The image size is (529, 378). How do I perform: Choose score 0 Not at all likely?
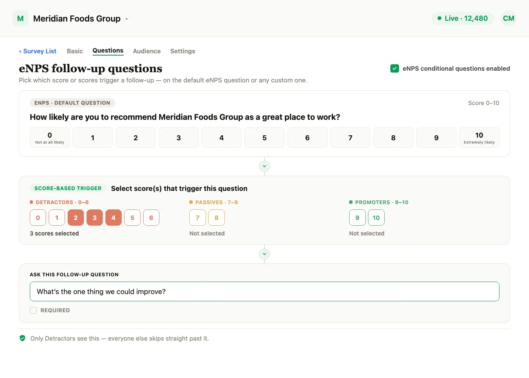pyautogui.click(x=50, y=138)
